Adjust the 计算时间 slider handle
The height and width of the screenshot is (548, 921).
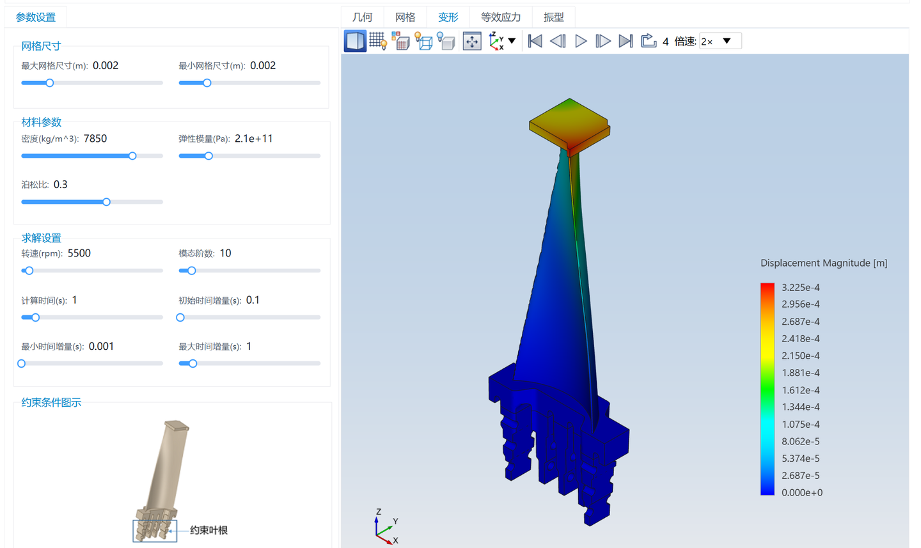[x=35, y=318]
